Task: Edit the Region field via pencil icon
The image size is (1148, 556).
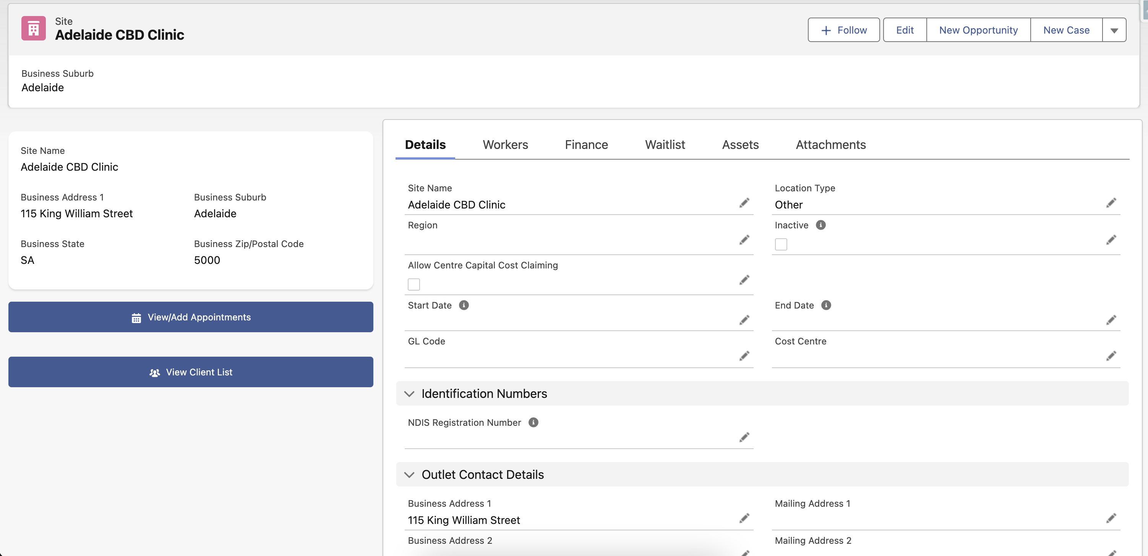Action: coord(744,240)
